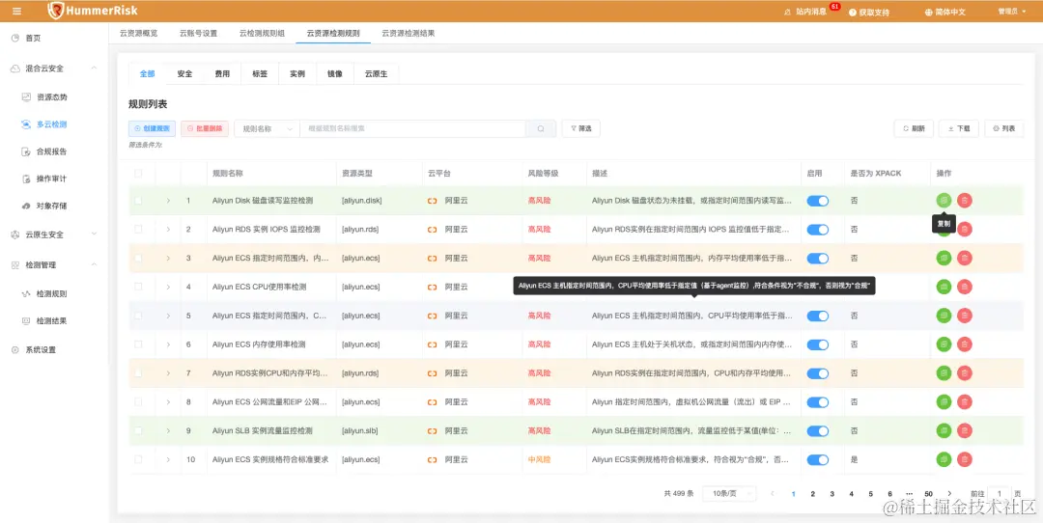Delete rule 3 Aliyun ECS 内存 rule
The height and width of the screenshot is (523, 1043).
tap(965, 258)
